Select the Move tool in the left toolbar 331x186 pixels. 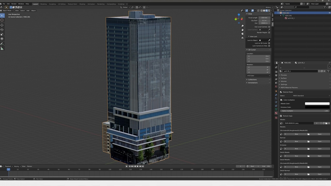pos(2,25)
